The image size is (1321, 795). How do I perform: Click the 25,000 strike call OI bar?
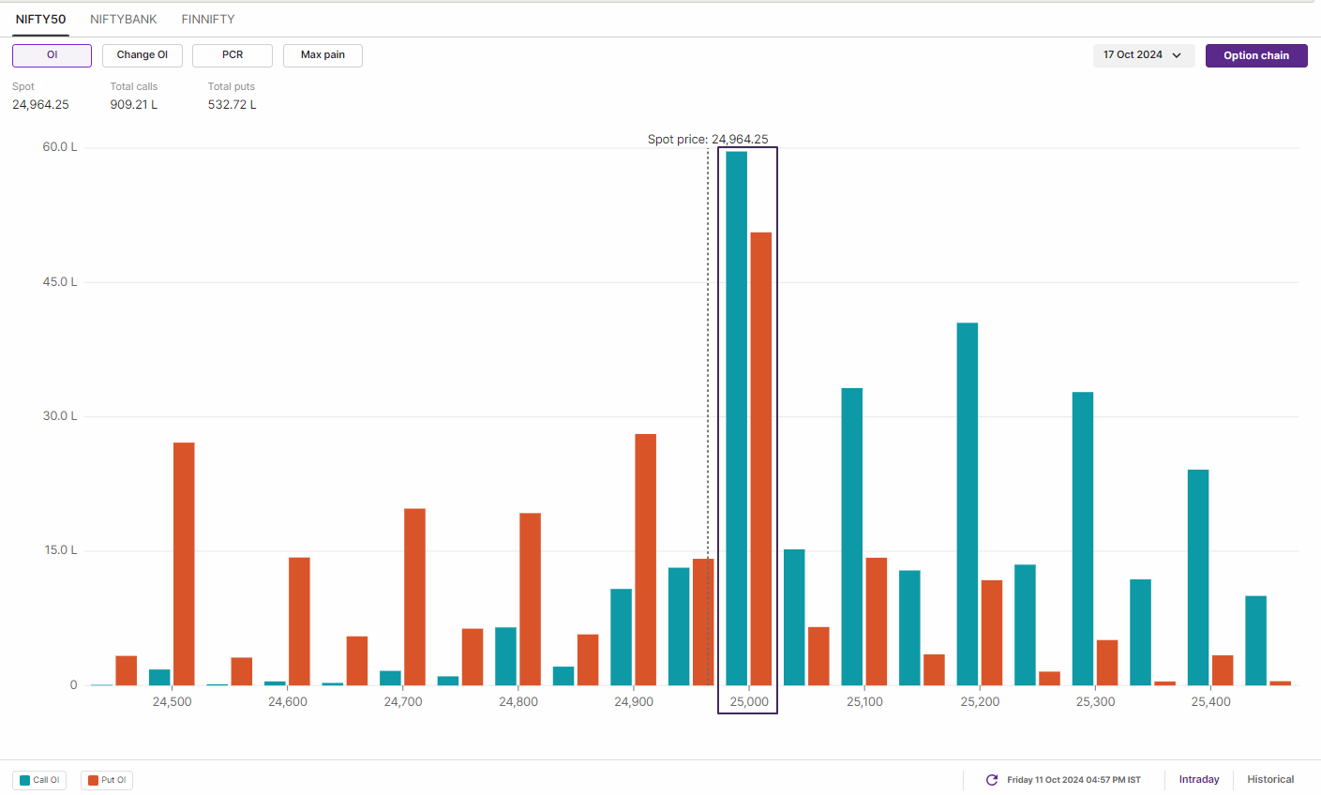[x=737, y=418]
